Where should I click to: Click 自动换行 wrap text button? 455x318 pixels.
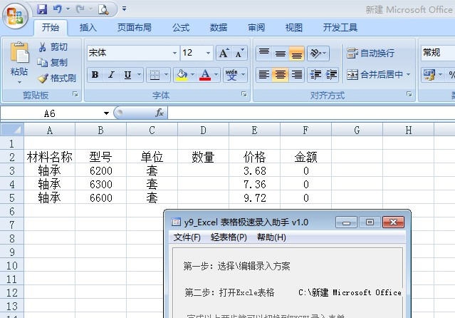click(370, 53)
